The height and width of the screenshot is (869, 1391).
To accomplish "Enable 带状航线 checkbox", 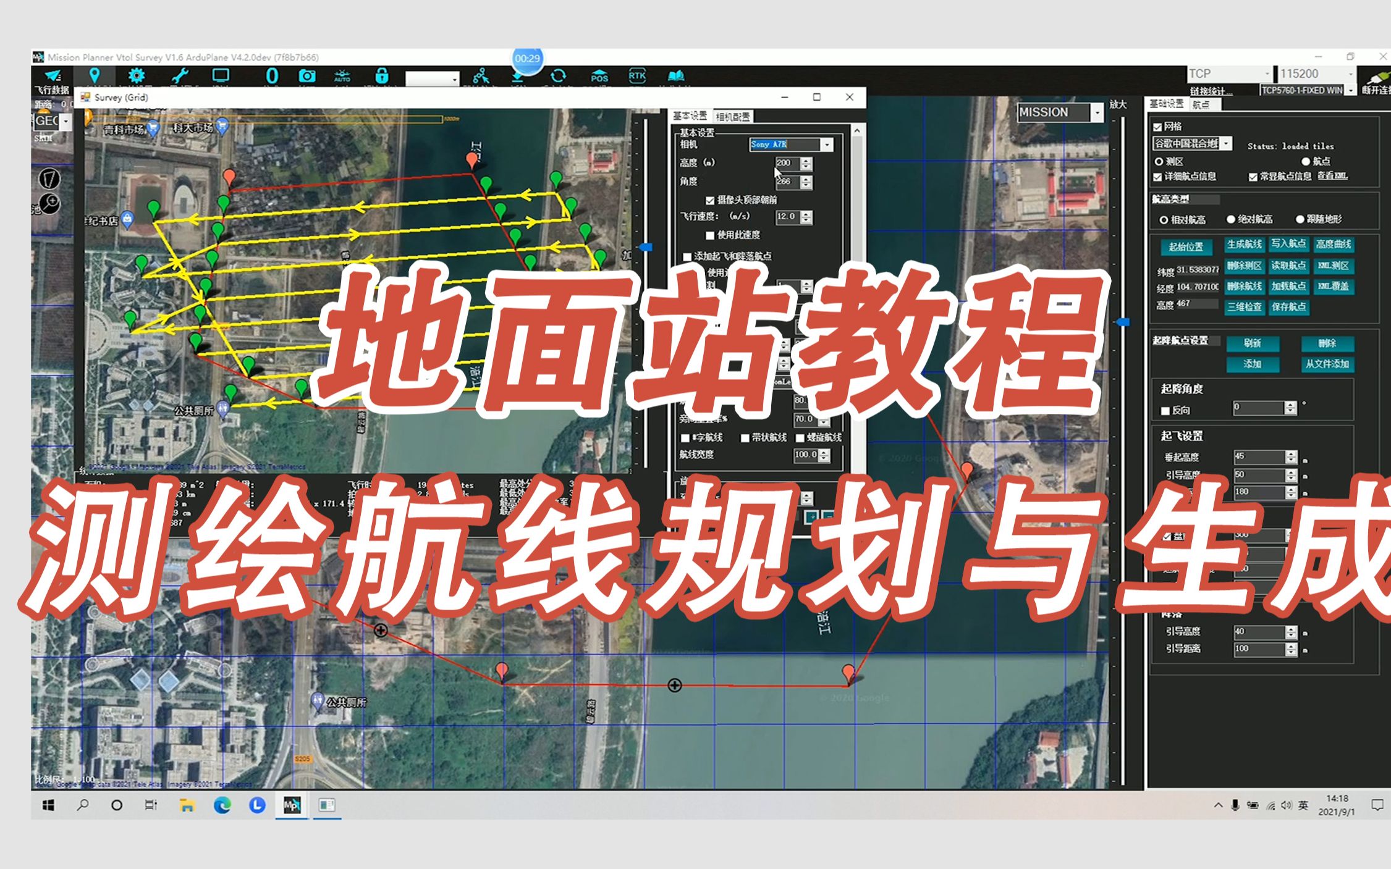I will (745, 438).
